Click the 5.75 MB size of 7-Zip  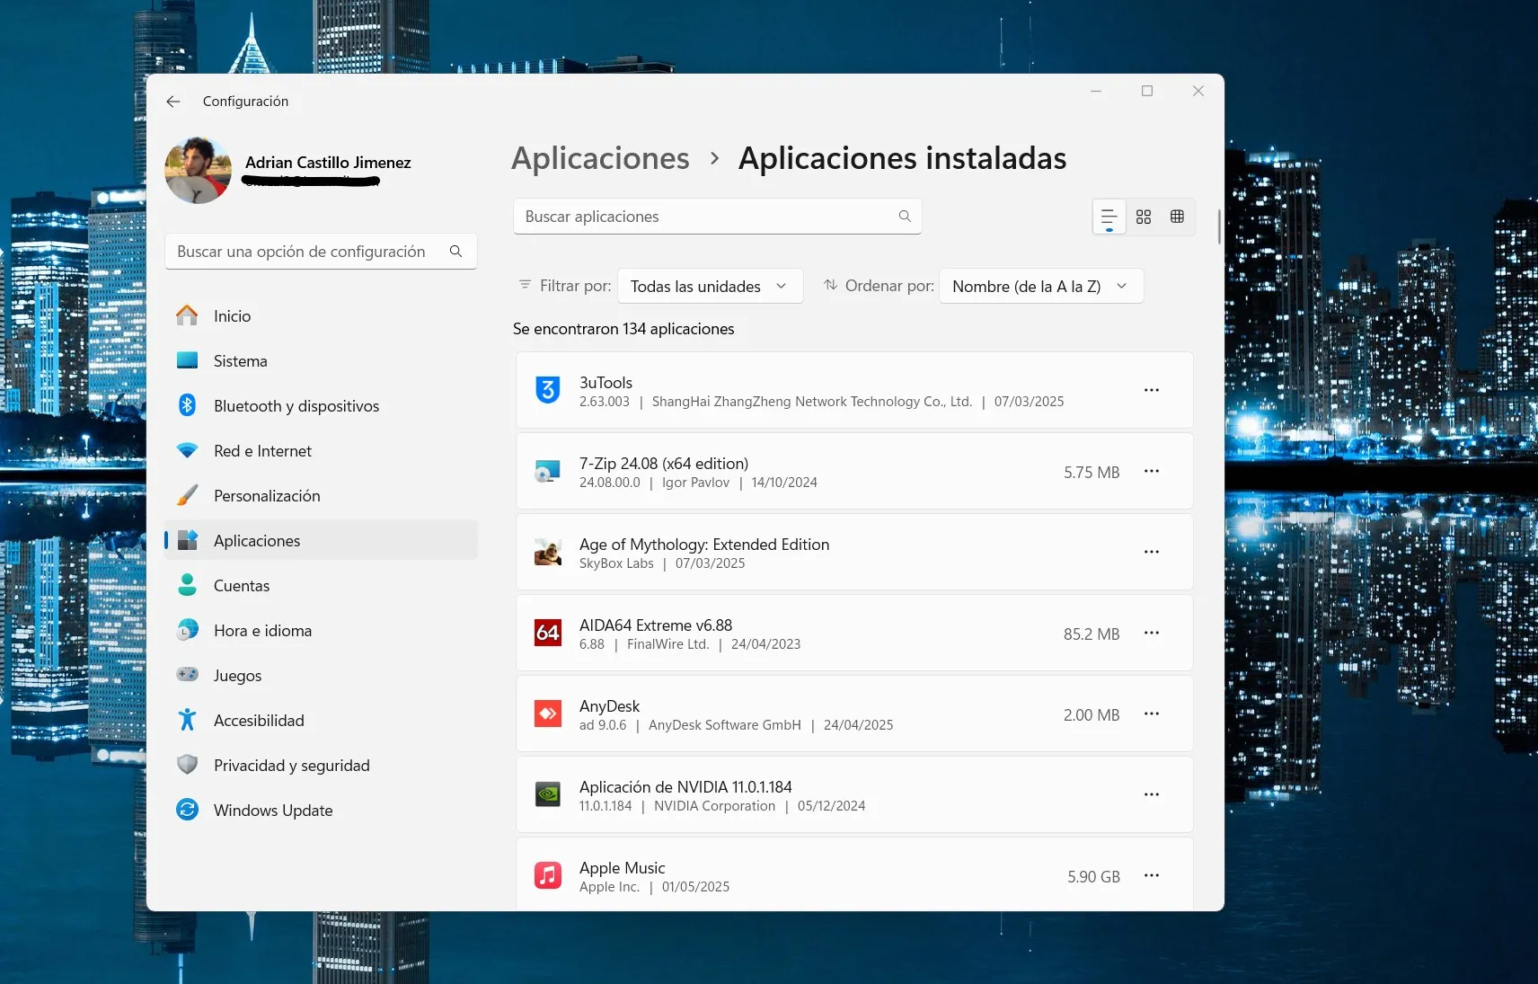pyautogui.click(x=1092, y=473)
